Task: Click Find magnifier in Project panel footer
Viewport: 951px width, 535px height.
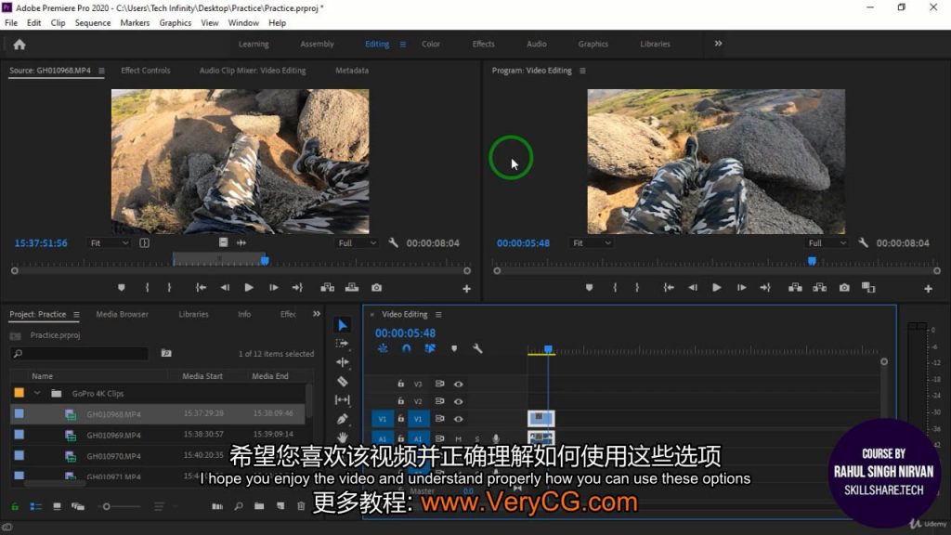Action: click(x=239, y=506)
